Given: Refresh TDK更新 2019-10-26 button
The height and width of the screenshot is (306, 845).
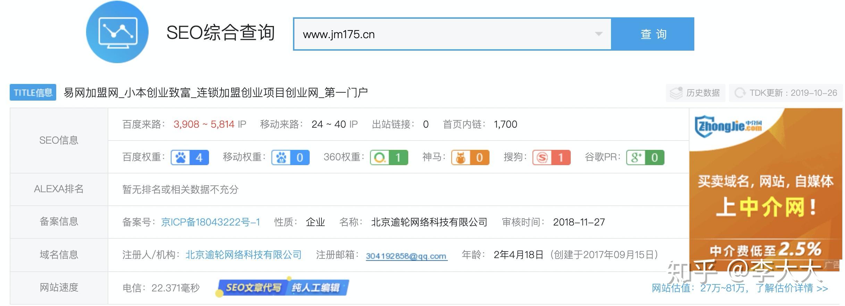Looking at the screenshot, I should (x=786, y=93).
